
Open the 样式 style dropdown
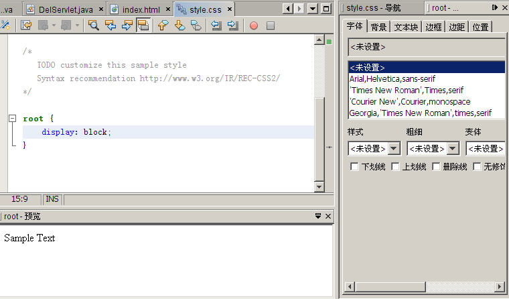[394, 148]
